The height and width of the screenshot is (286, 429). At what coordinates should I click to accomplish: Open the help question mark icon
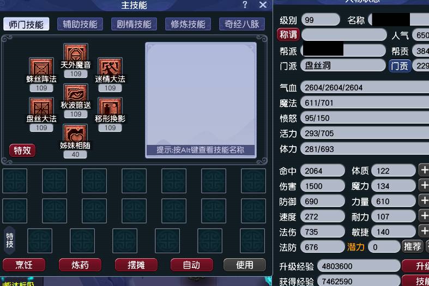(x=245, y=5)
